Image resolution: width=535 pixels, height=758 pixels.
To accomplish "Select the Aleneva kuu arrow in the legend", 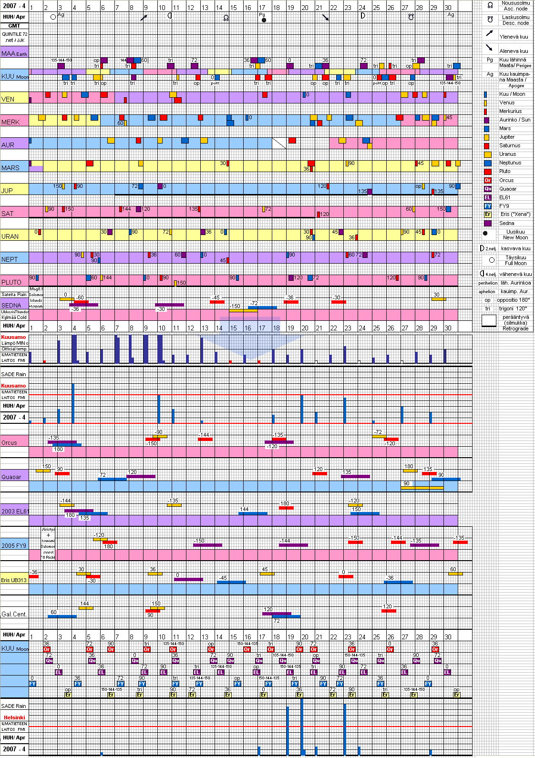I will pyautogui.click(x=489, y=48).
